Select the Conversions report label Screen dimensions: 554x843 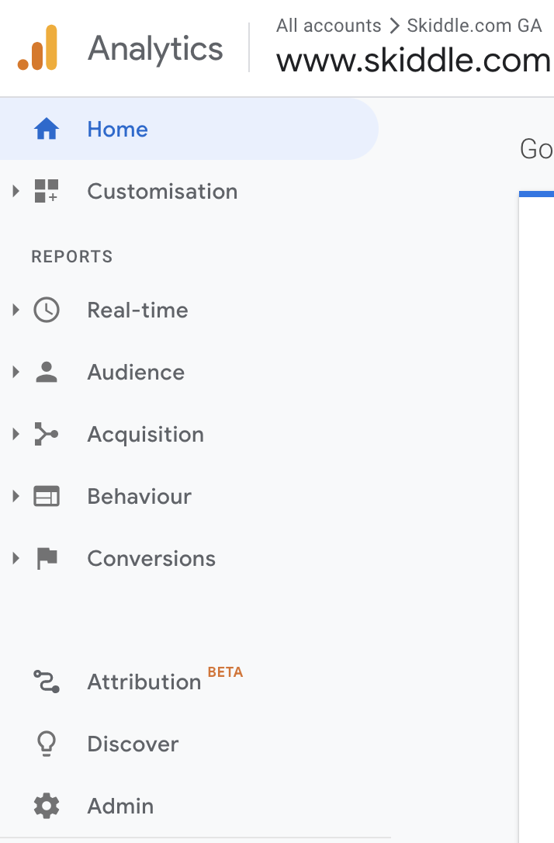point(151,559)
